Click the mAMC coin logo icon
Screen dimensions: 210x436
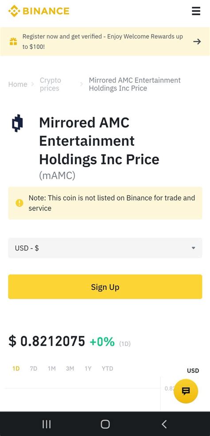click(x=18, y=123)
